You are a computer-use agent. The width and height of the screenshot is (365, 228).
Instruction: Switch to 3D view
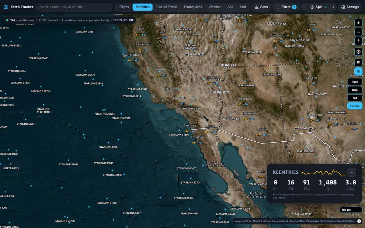[358, 71]
